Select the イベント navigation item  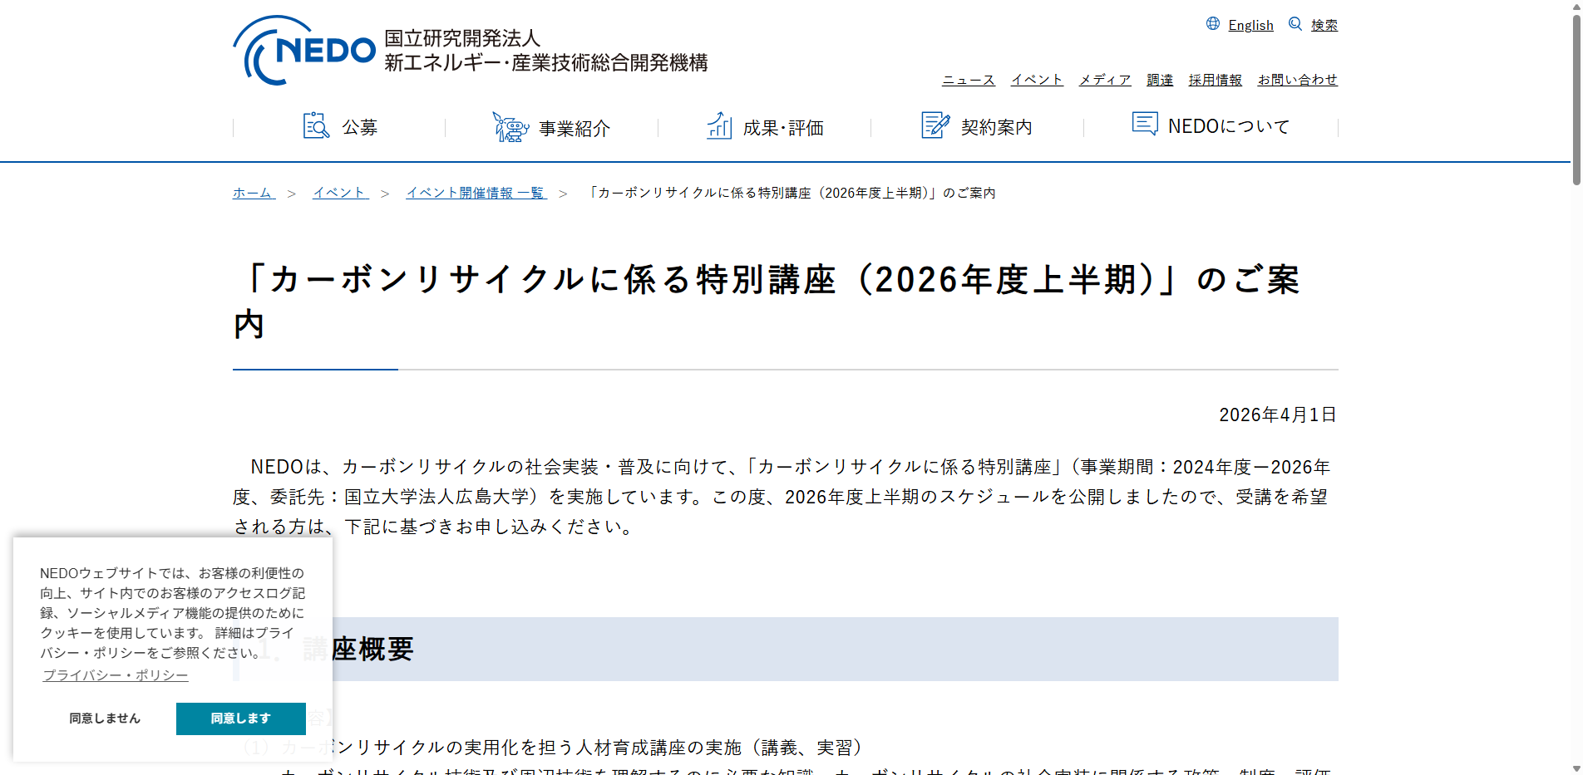pos(1036,79)
